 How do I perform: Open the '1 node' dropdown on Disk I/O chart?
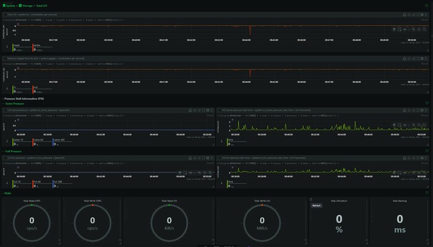[49, 20]
